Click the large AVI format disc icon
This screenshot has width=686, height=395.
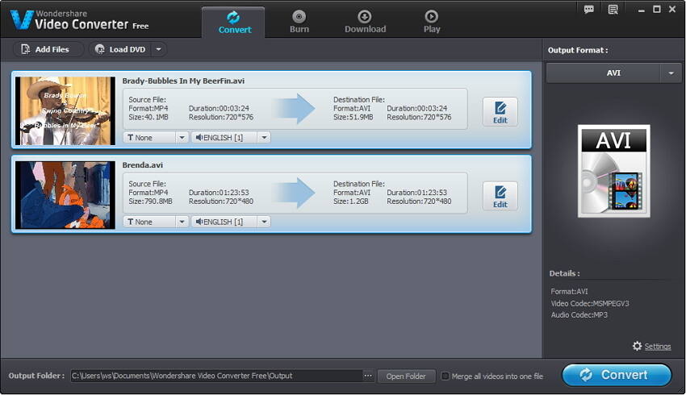point(614,171)
